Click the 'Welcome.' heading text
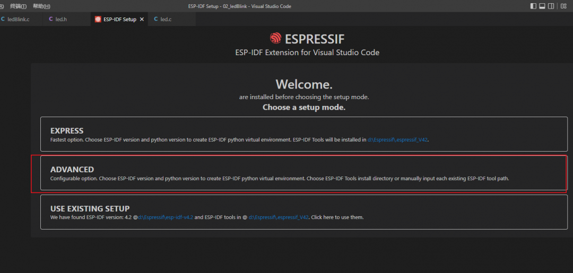 coord(304,84)
